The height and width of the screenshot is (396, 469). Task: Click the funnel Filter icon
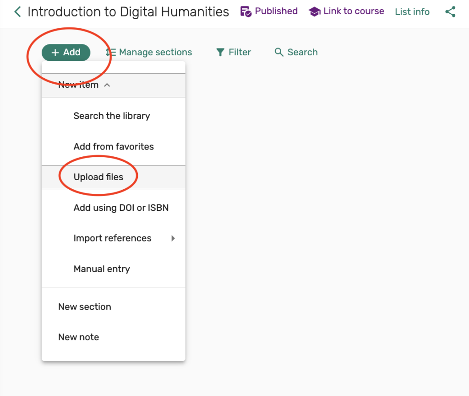coord(220,53)
